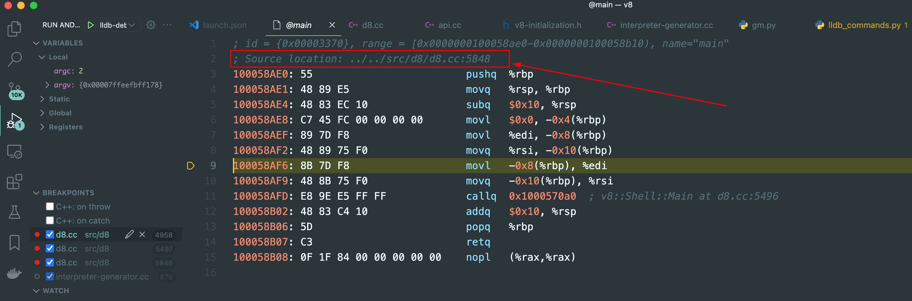Click the current-line arrow at line 9
Screen dimensions: 912x301
(x=190, y=166)
